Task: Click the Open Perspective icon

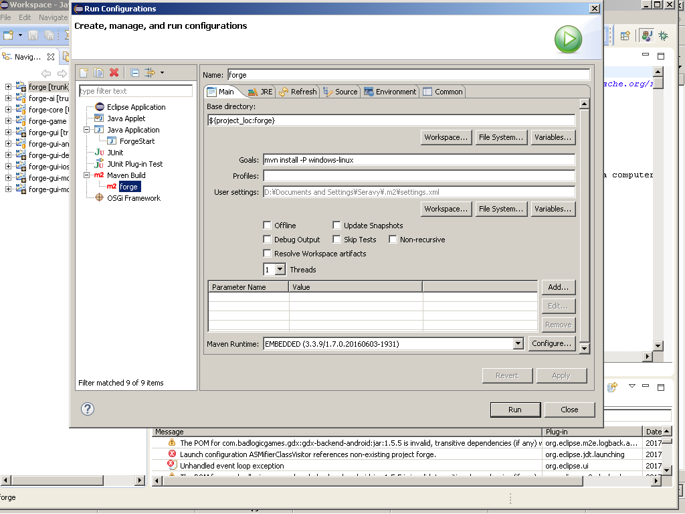Action: [x=625, y=35]
